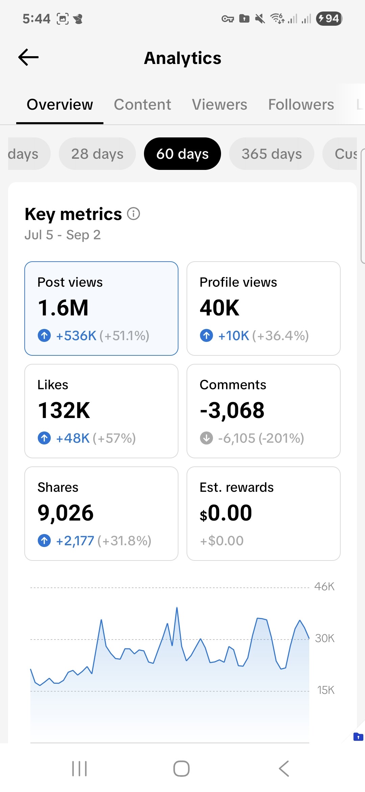Viewport: 365px width, 792px height.
Task: Tap the mute icon in status bar
Action: tap(260, 19)
